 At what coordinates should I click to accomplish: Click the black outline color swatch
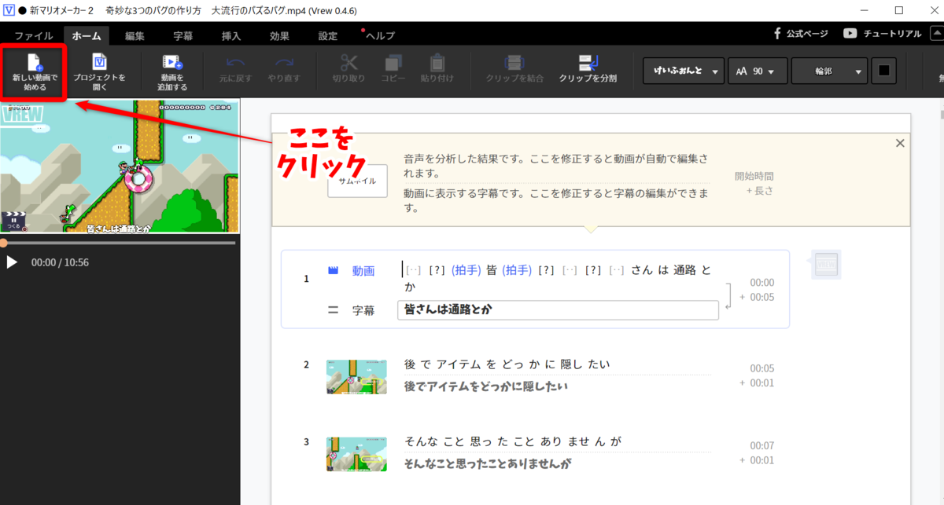pyautogui.click(x=883, y=71)
